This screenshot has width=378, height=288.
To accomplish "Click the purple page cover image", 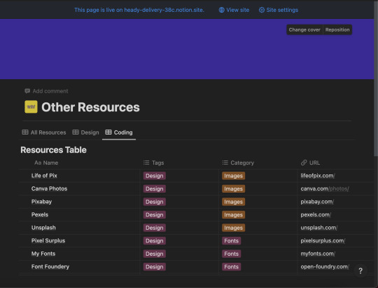I will pos(187,49).
